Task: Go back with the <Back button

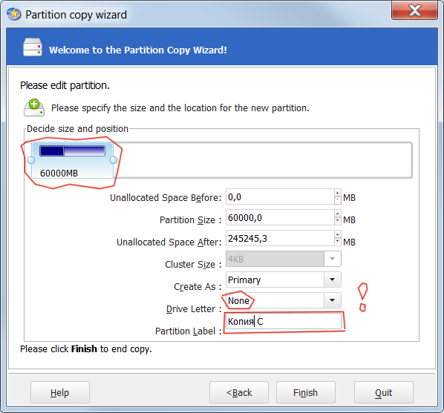Action: 239,392
